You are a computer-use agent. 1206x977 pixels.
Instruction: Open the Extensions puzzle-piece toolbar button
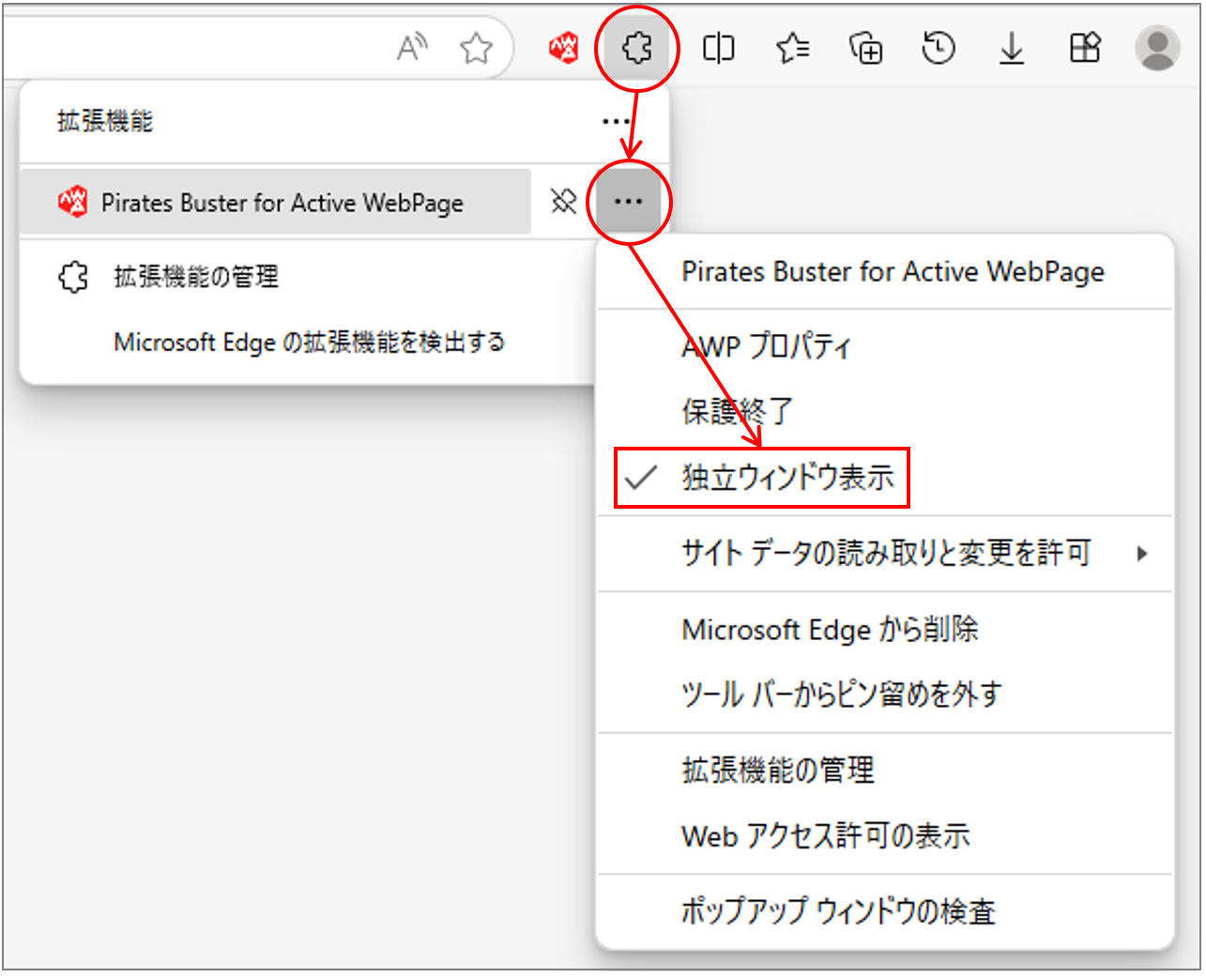[636, 47]
